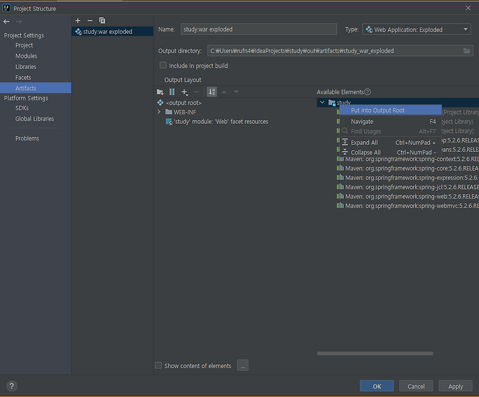The width and height of the screenshot is (479, 397).
Task: Open the Facets settings page
Action: tap(23, 78)
